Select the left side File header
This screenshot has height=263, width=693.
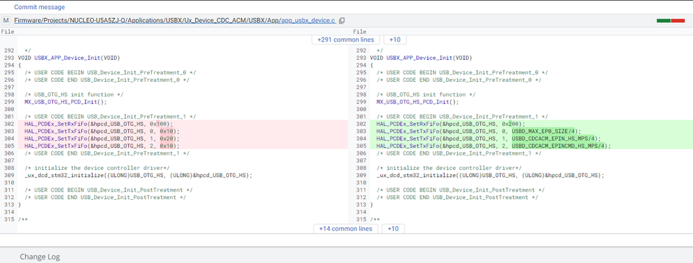tap(8, 32)
